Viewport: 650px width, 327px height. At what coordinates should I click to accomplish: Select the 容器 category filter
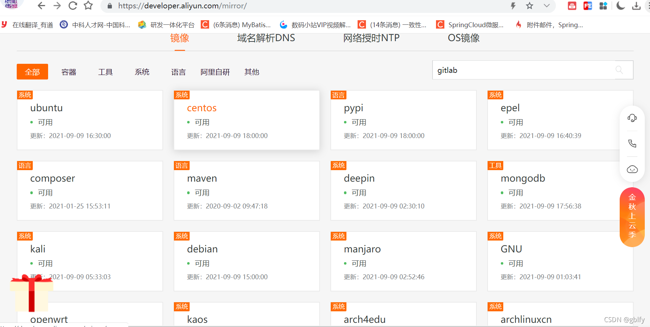pyautogui.click(x=68, y=72)
